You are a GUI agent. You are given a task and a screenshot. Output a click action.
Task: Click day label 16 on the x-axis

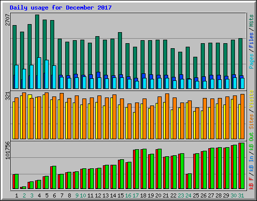pos(128,195)
